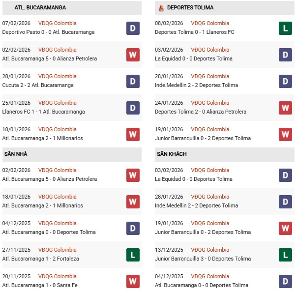The image size is (295, 291).
Task: Click the win badge for Tolima 2 - 0 Alianza Petrolera
Action: point(285,108)
